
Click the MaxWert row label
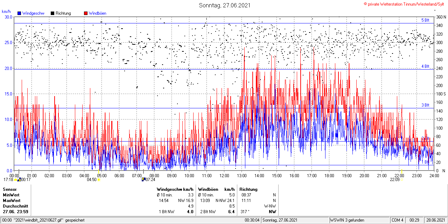point(12,201)
